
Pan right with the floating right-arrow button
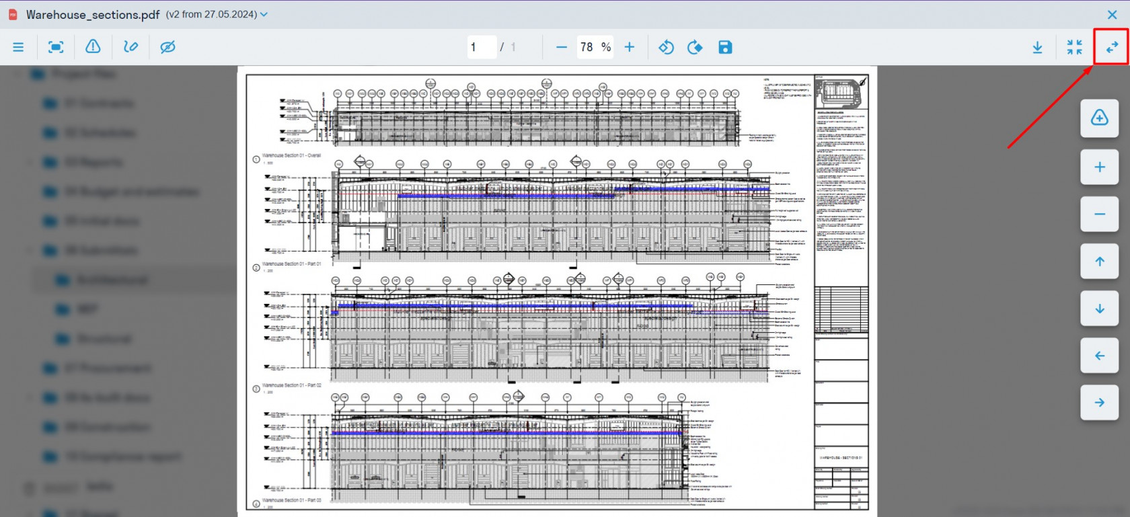click(x=1100, y=403)
